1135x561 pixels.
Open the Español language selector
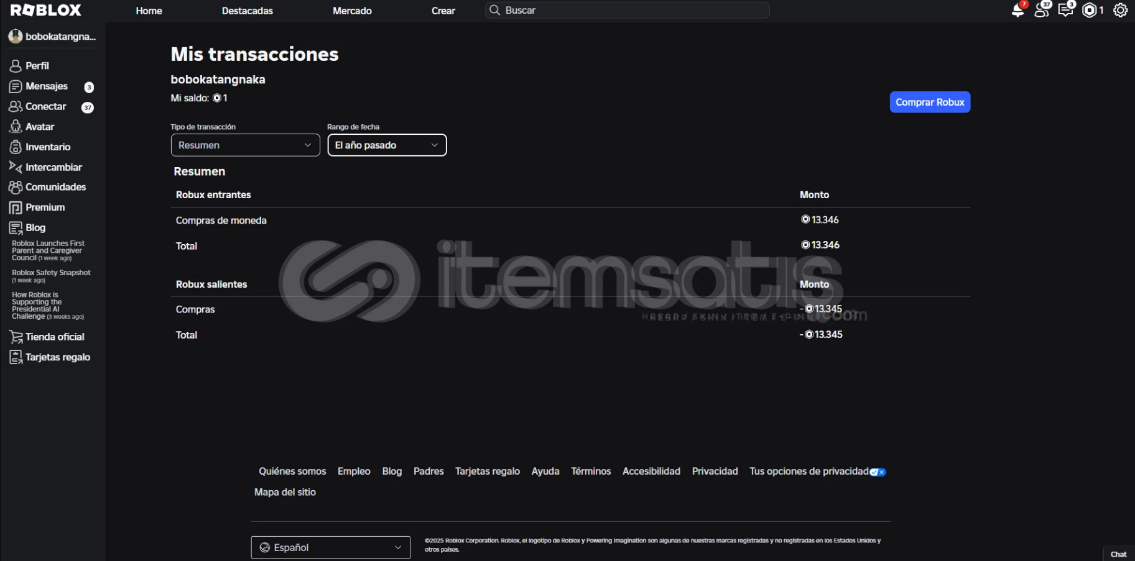pyautogui.click(x=331, y=547)
